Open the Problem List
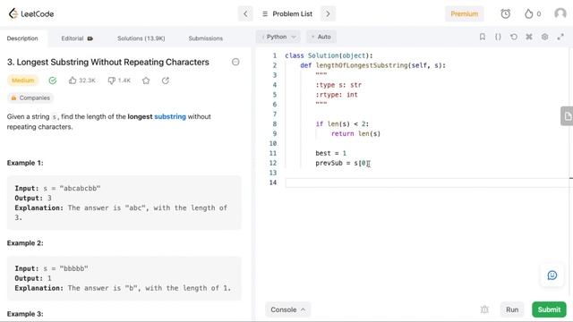 pyautogui.click(x=287, y=14)
